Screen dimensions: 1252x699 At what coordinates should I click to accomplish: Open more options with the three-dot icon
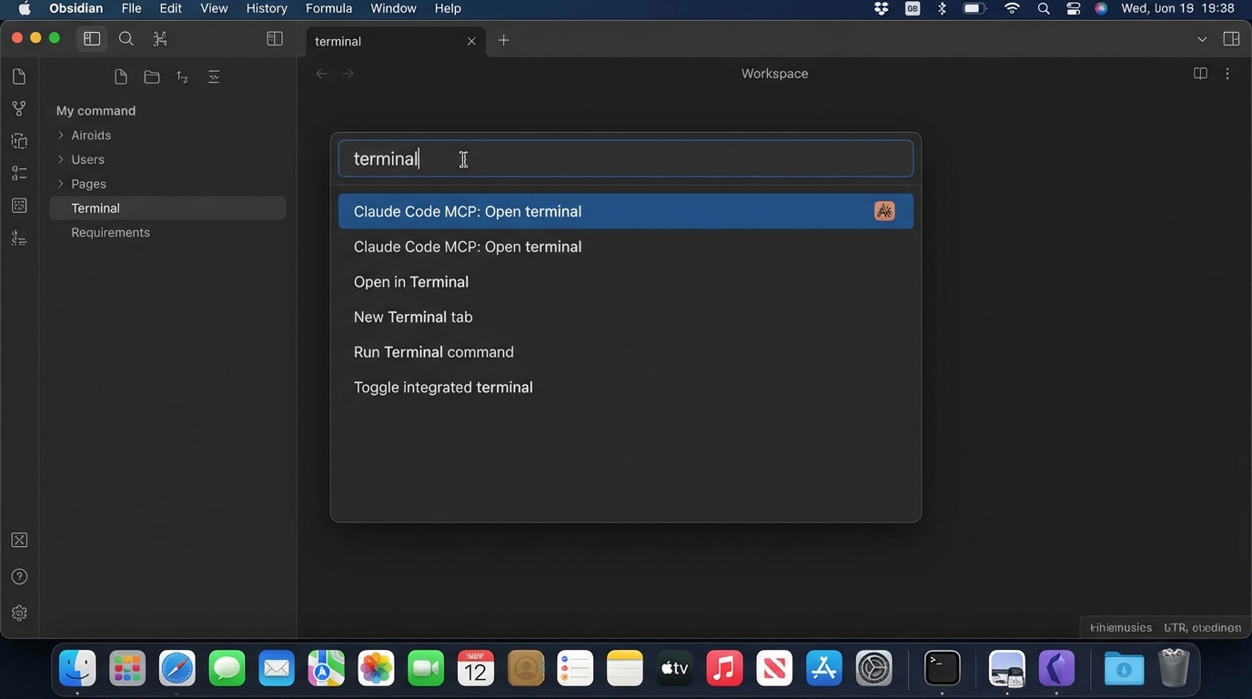[1227, 73]
